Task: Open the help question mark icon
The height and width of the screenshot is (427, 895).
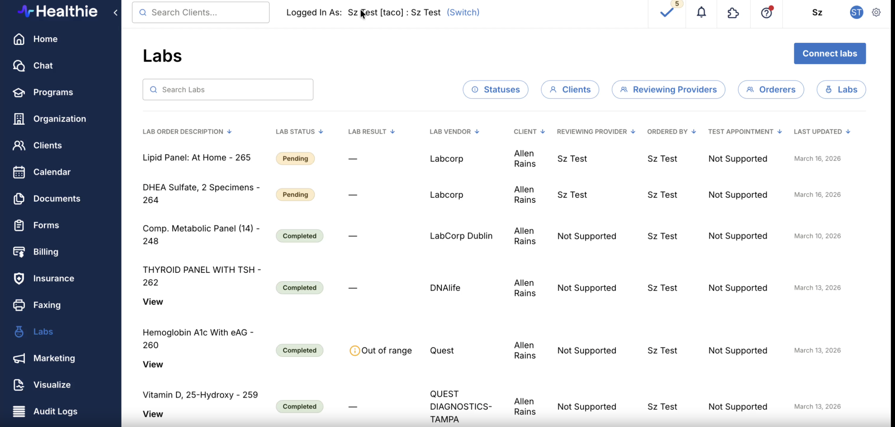Action: pyautogui.click(x=766, y=13)
